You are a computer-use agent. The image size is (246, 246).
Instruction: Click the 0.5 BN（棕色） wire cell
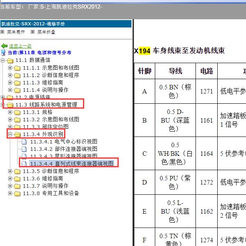click(175, 91)
